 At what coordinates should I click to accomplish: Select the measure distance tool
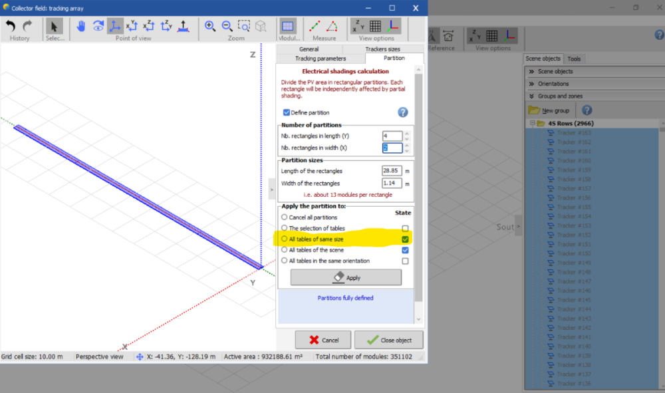point(315,27)
